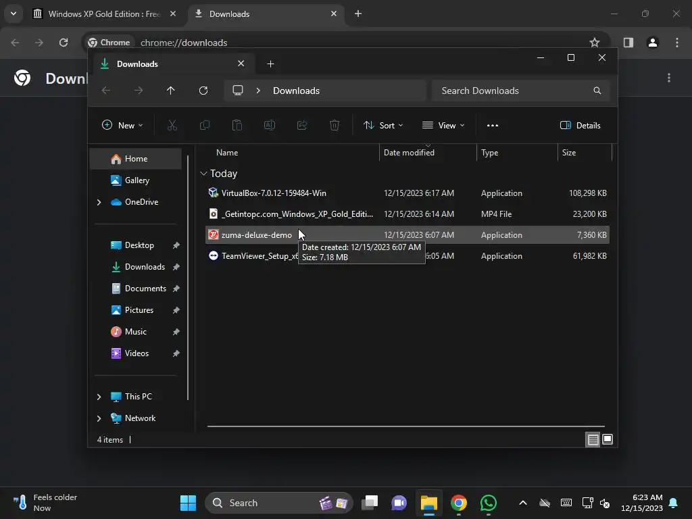Open Chrome's side panel icon
692x519 pixels.
click(628, 43)
